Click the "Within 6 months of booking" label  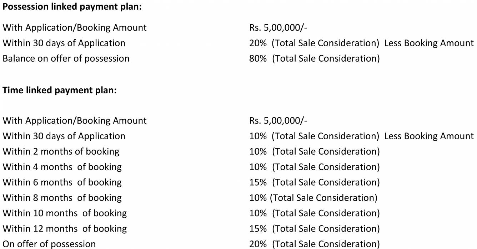coord(62,182)
